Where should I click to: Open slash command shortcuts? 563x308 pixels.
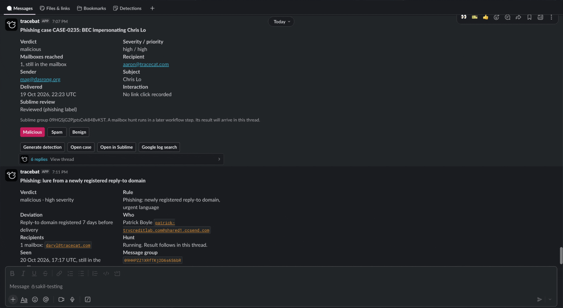[88, 299]
